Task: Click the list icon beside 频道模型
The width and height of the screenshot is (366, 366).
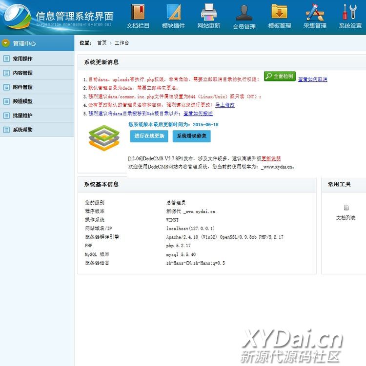Action: pos(6,101)
